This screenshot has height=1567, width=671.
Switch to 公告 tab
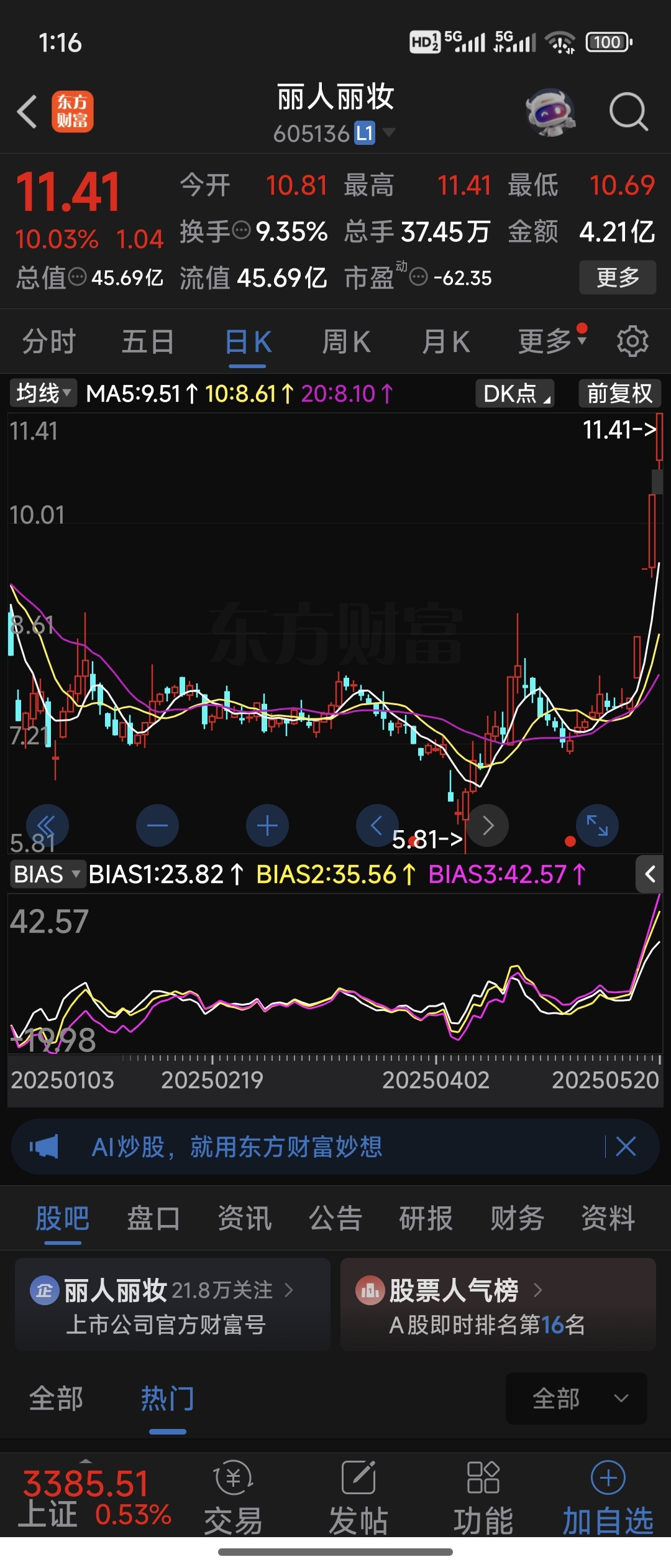335,1218
